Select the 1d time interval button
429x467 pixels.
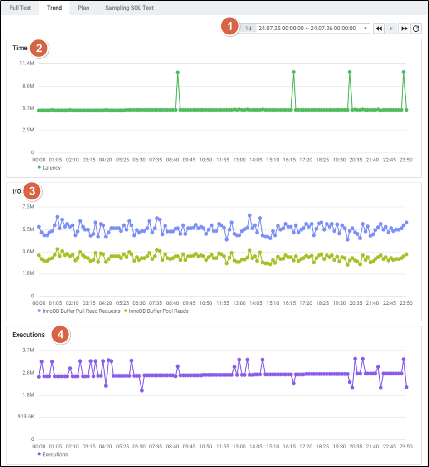pos(248,29)
